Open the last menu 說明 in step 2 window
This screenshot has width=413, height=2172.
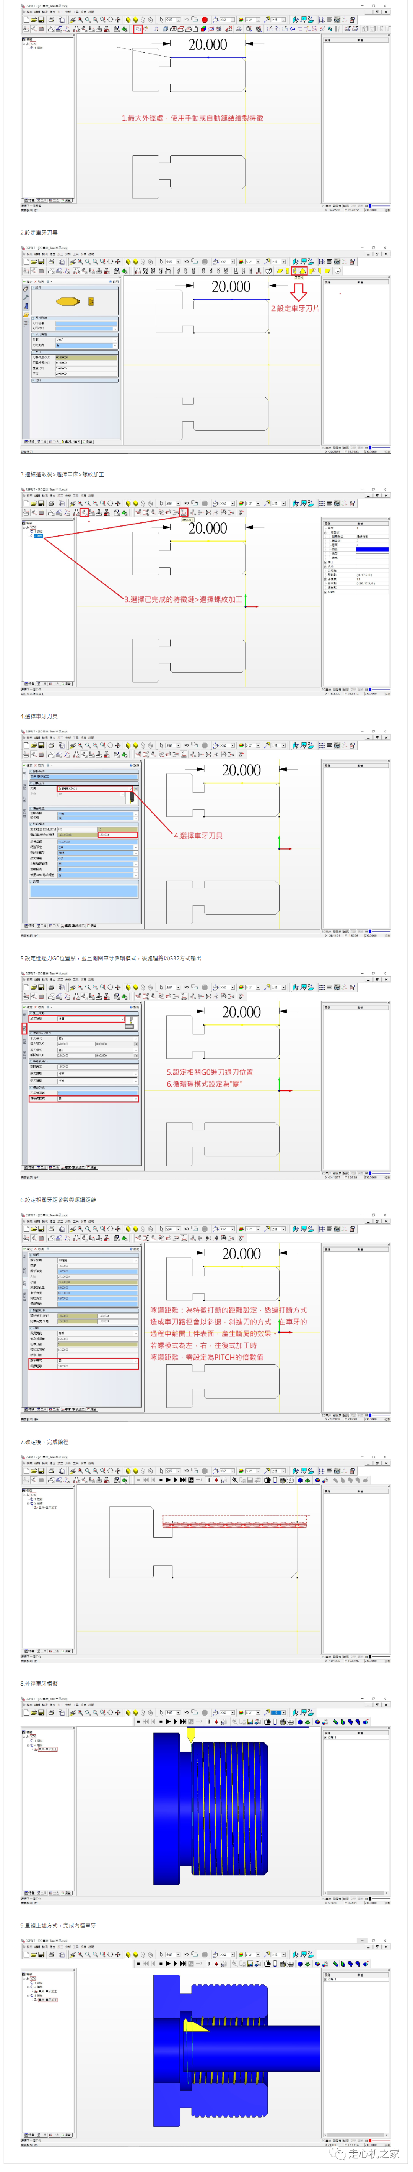pyautogui.click(x=92, y=254)
